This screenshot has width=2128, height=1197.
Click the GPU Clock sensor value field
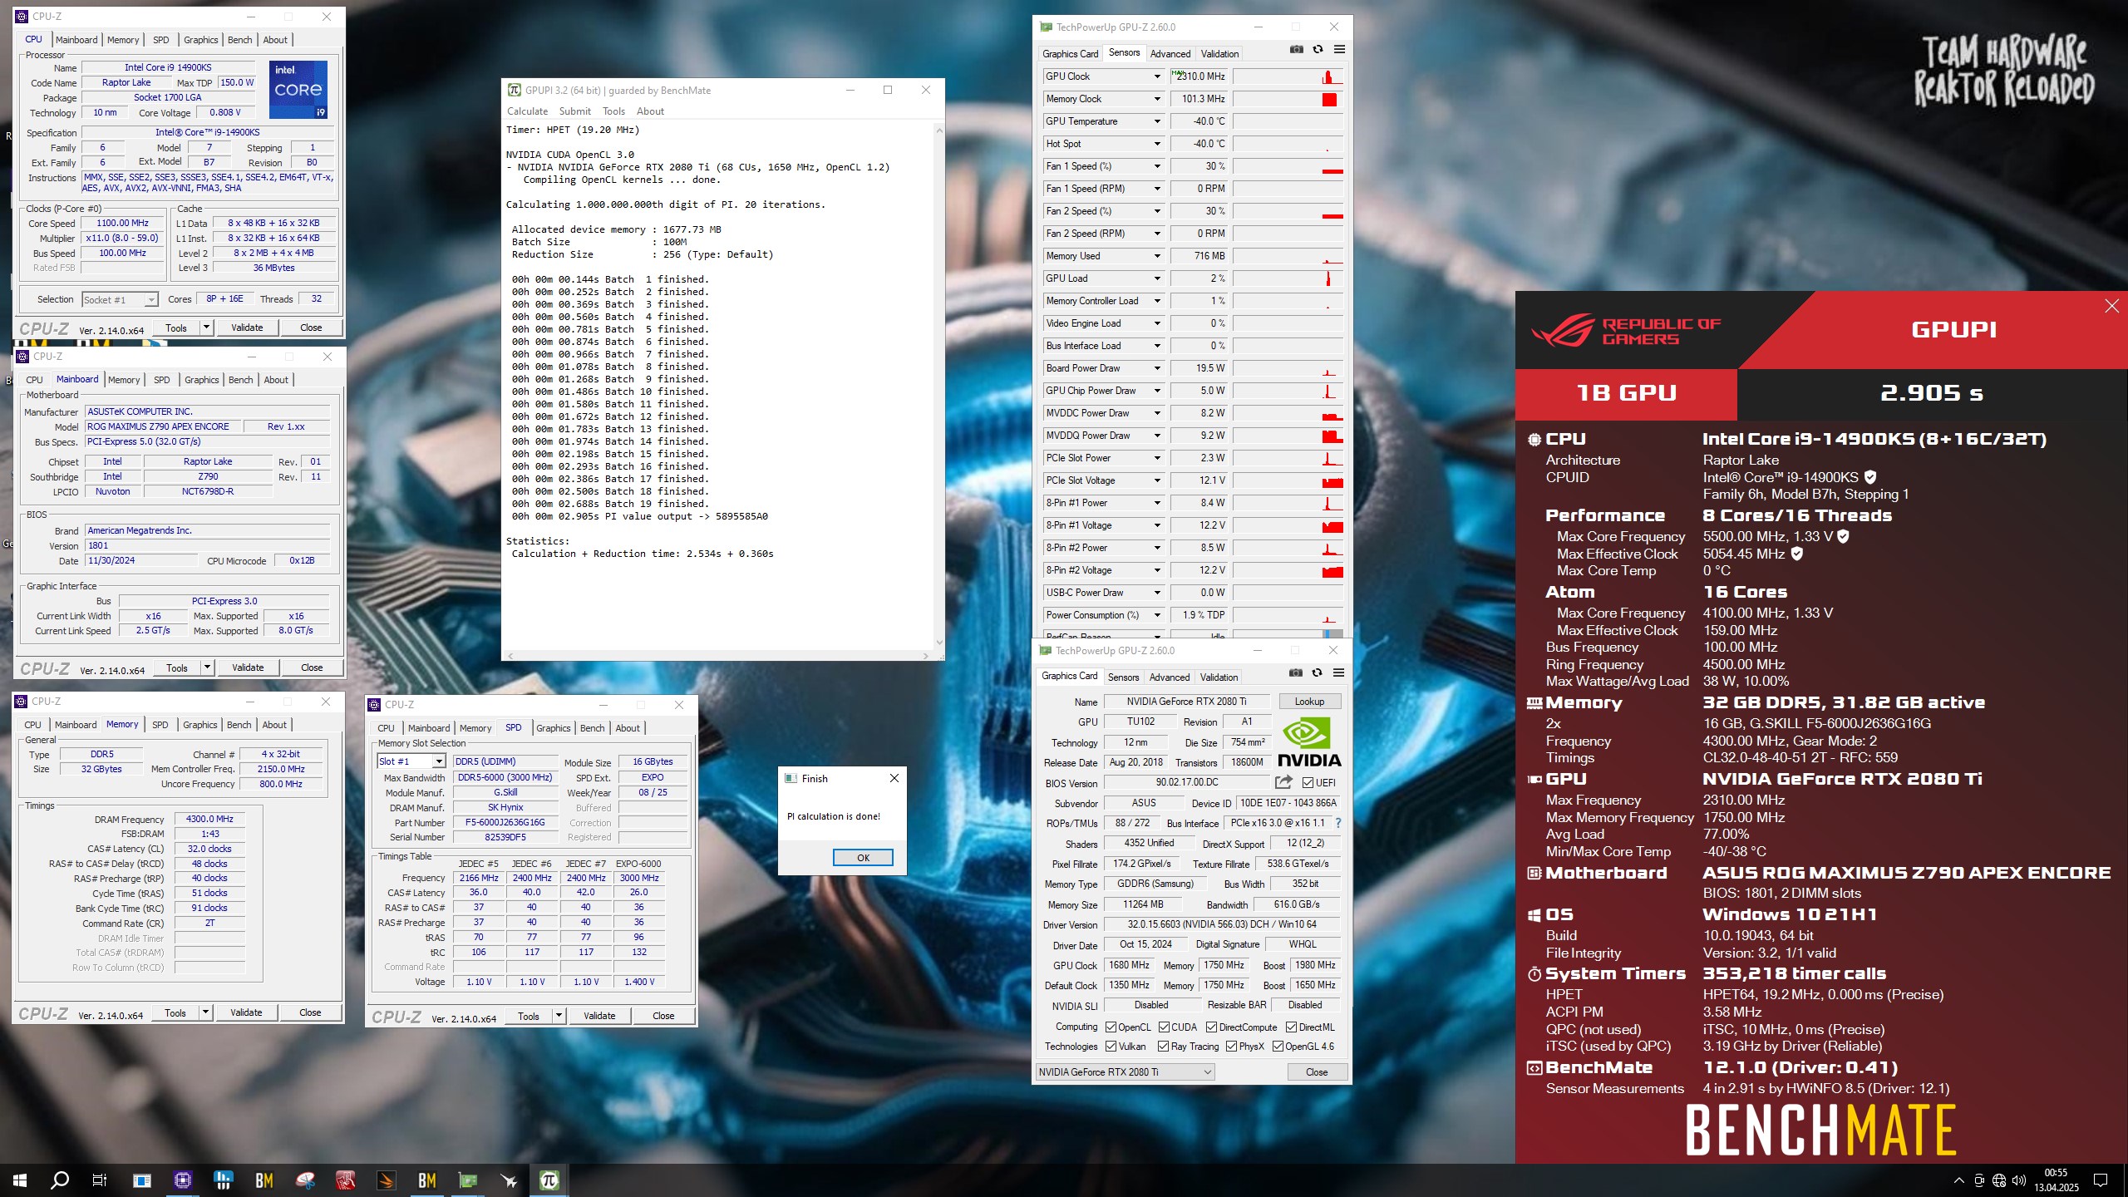1199,76
